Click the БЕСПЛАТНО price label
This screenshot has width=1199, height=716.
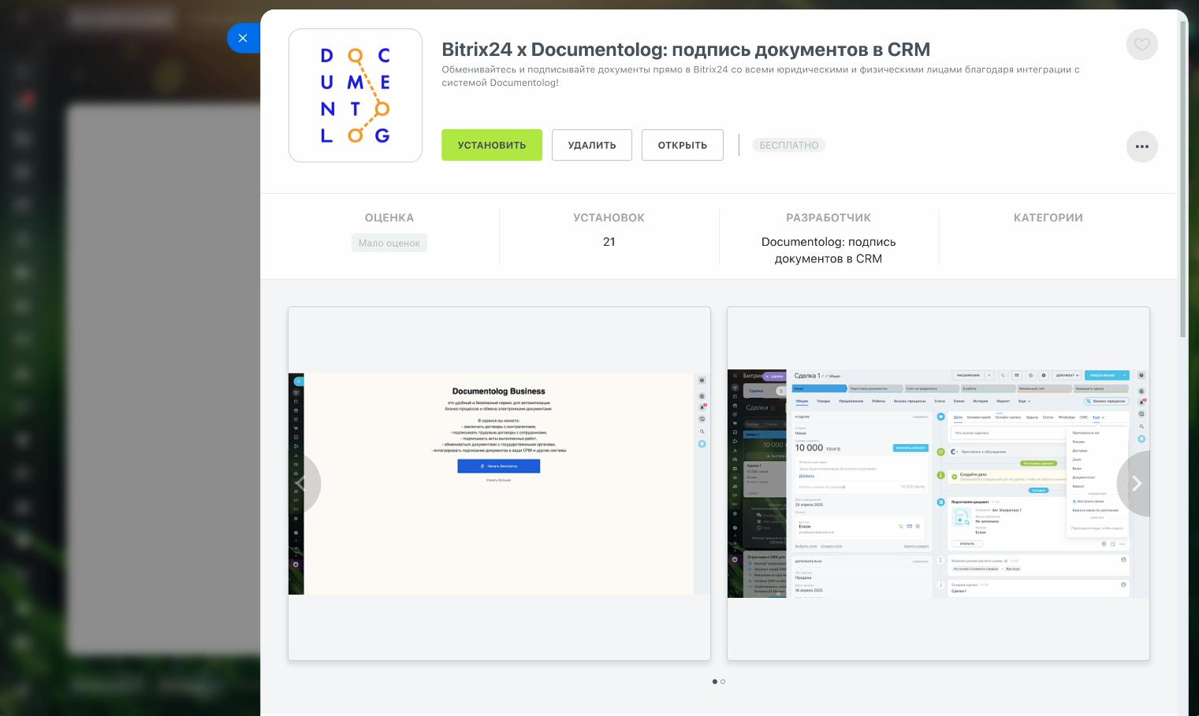(789, 145)
